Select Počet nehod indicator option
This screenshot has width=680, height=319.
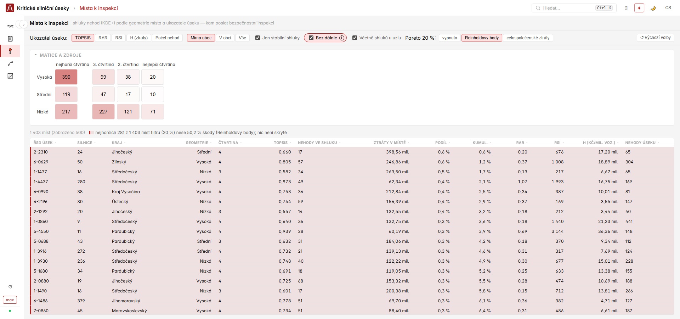(x=167, y=38)
